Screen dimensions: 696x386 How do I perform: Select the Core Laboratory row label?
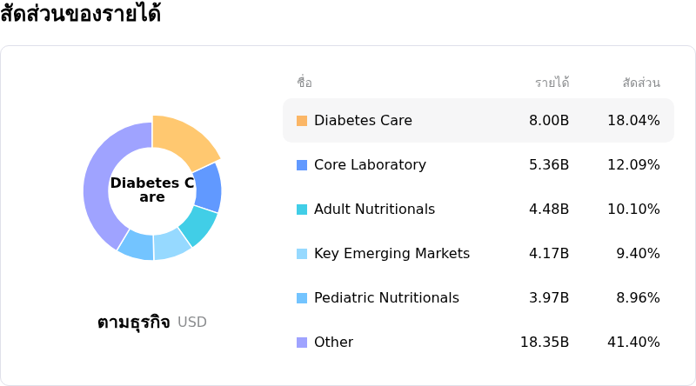[x=370, y=165]
